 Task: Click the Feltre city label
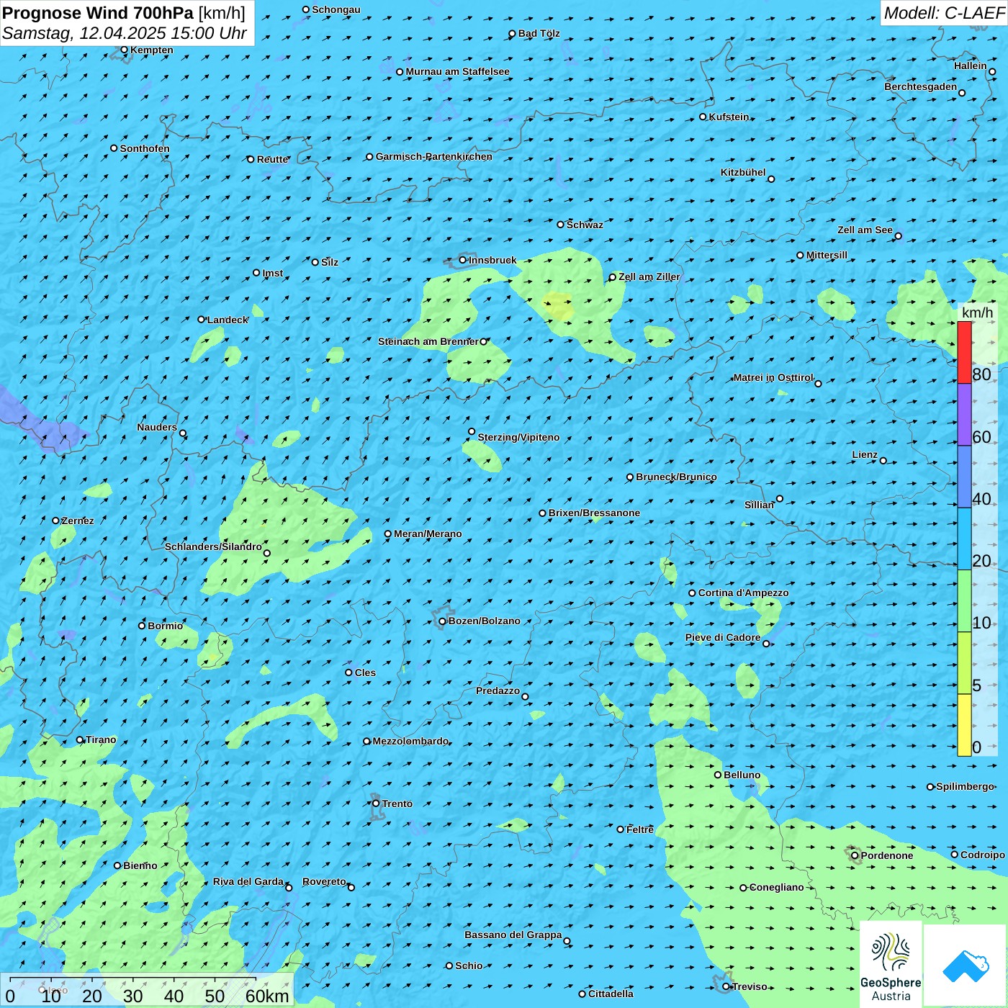(x=640, y=829)
